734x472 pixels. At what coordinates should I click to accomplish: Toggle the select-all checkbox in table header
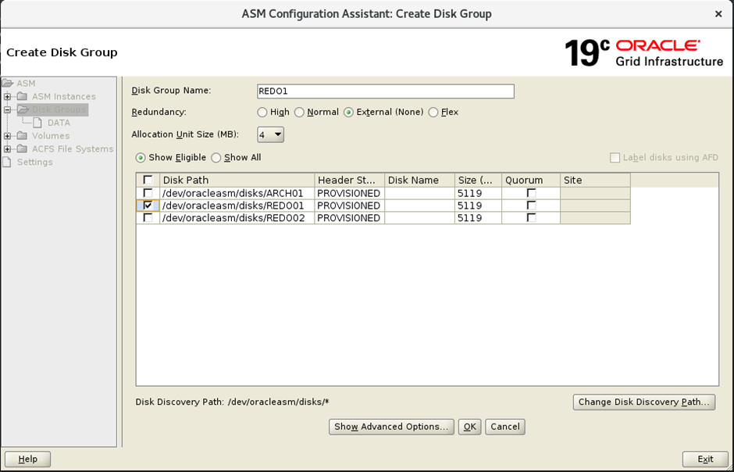(148, 180)
